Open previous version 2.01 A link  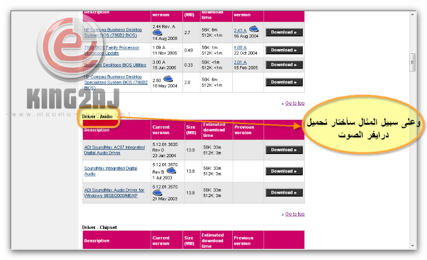tap(240, 62)
